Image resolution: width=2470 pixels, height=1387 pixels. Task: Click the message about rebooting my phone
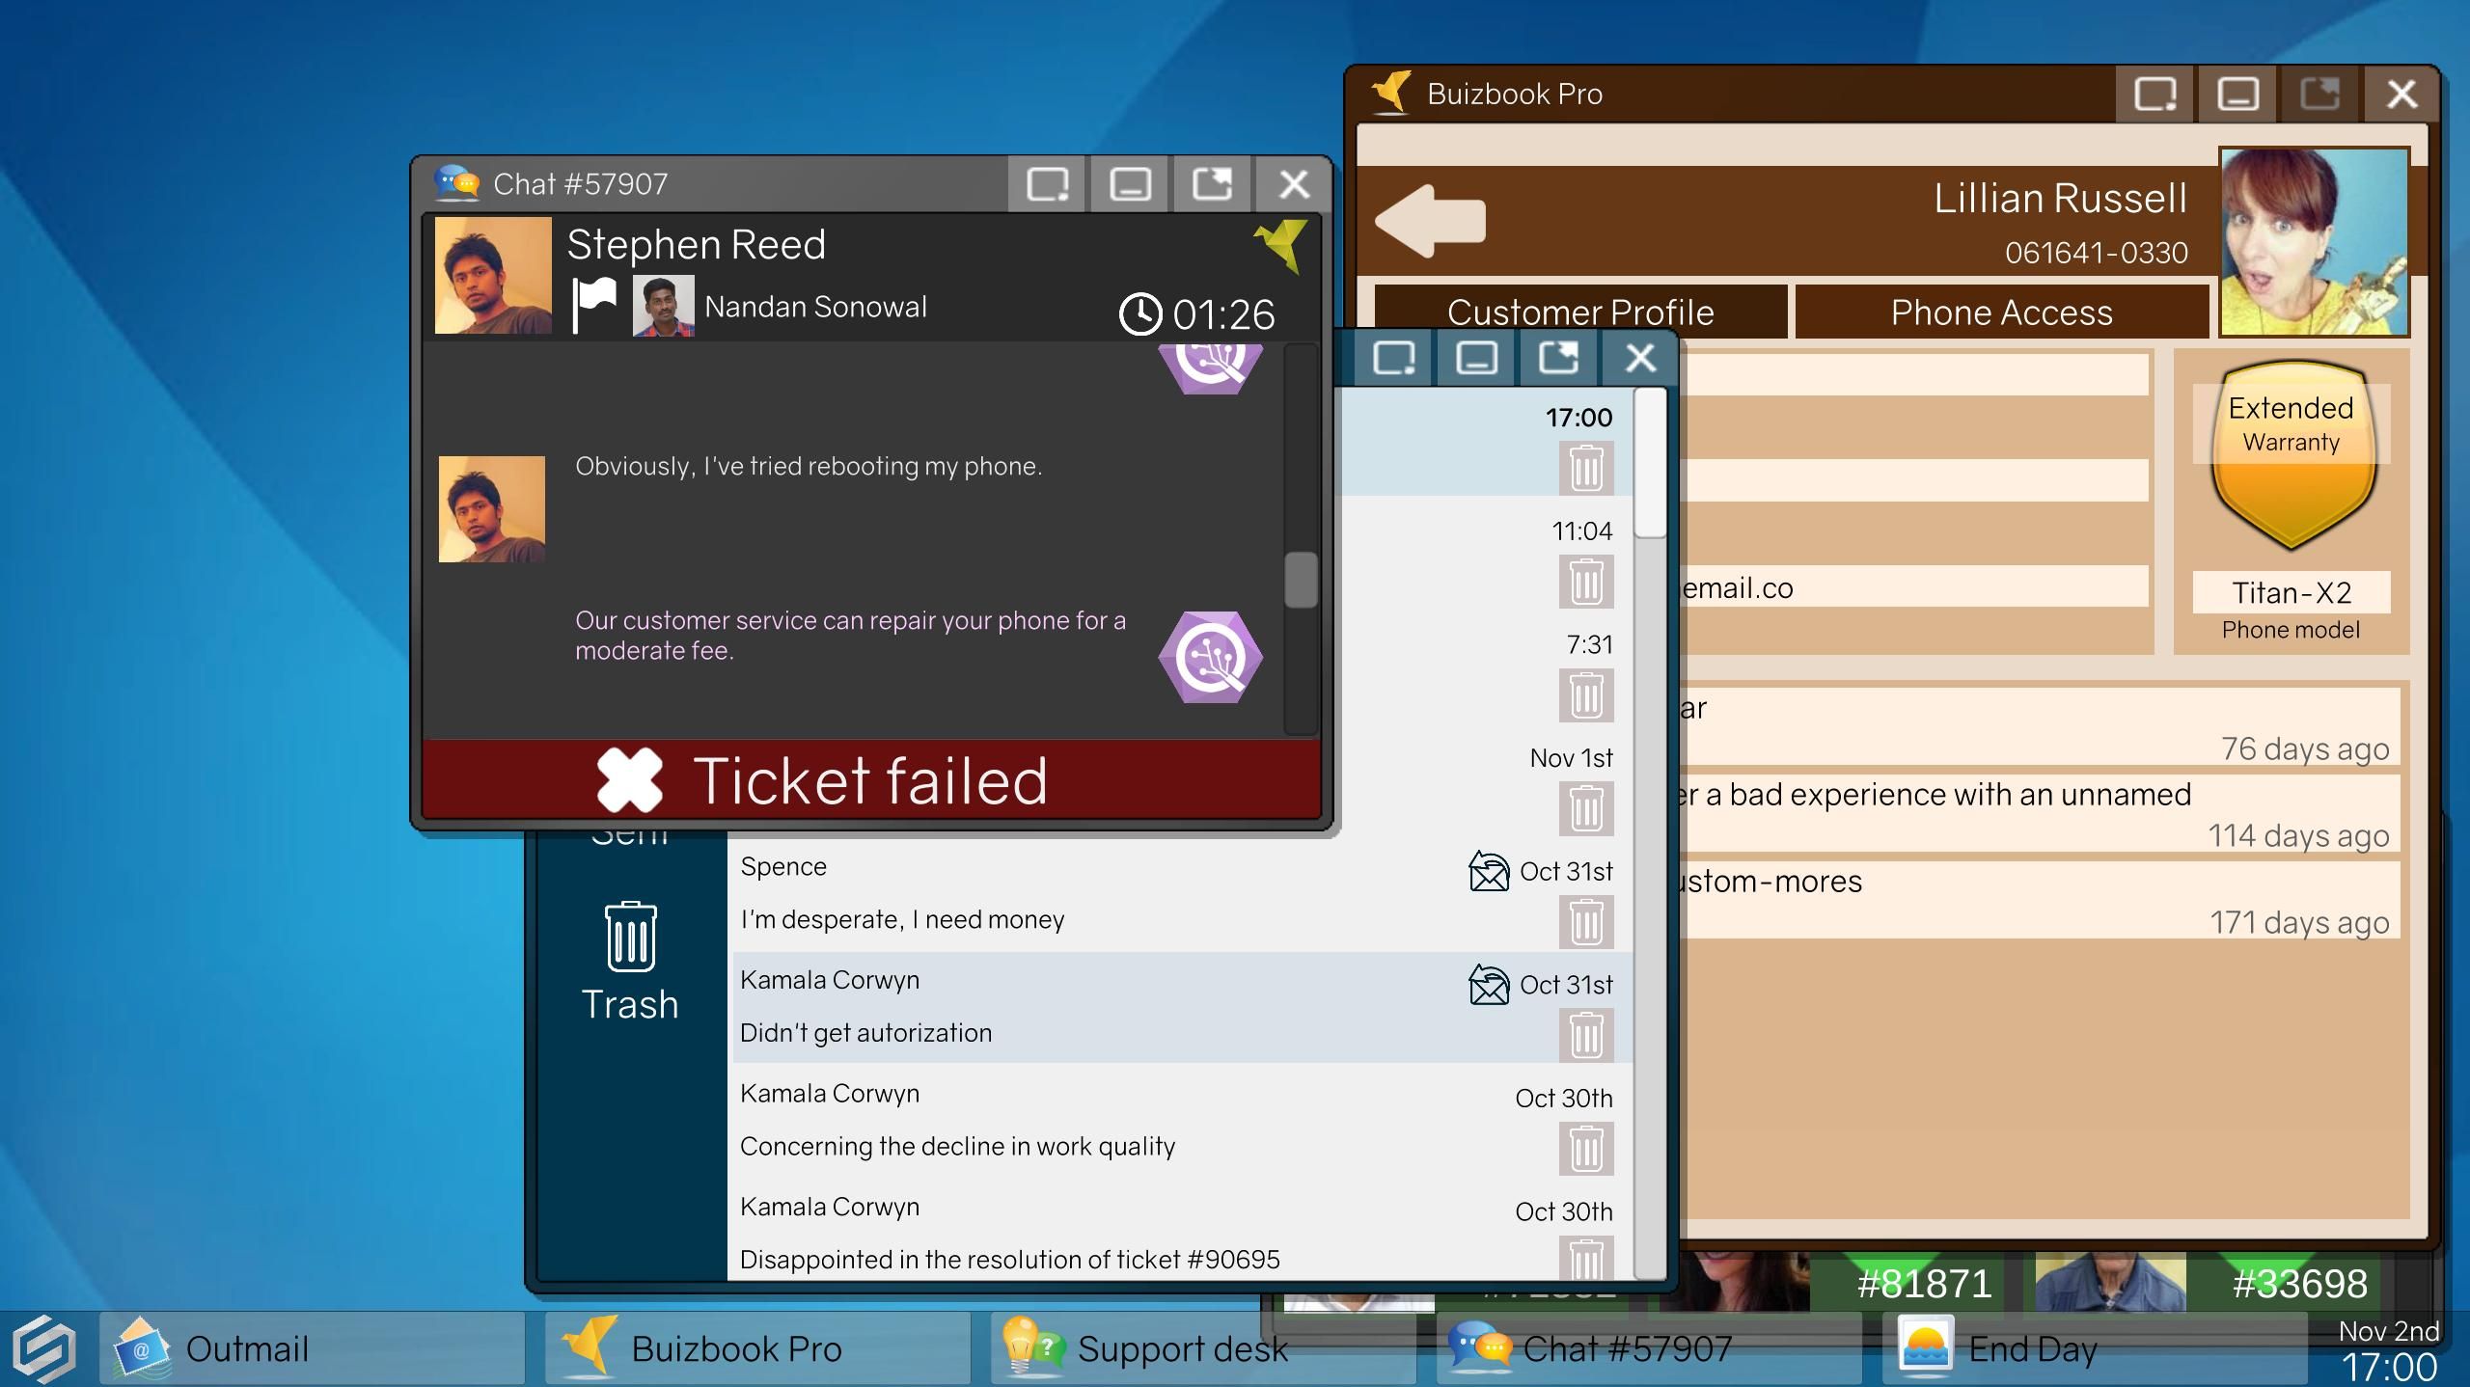click(809, 466)
